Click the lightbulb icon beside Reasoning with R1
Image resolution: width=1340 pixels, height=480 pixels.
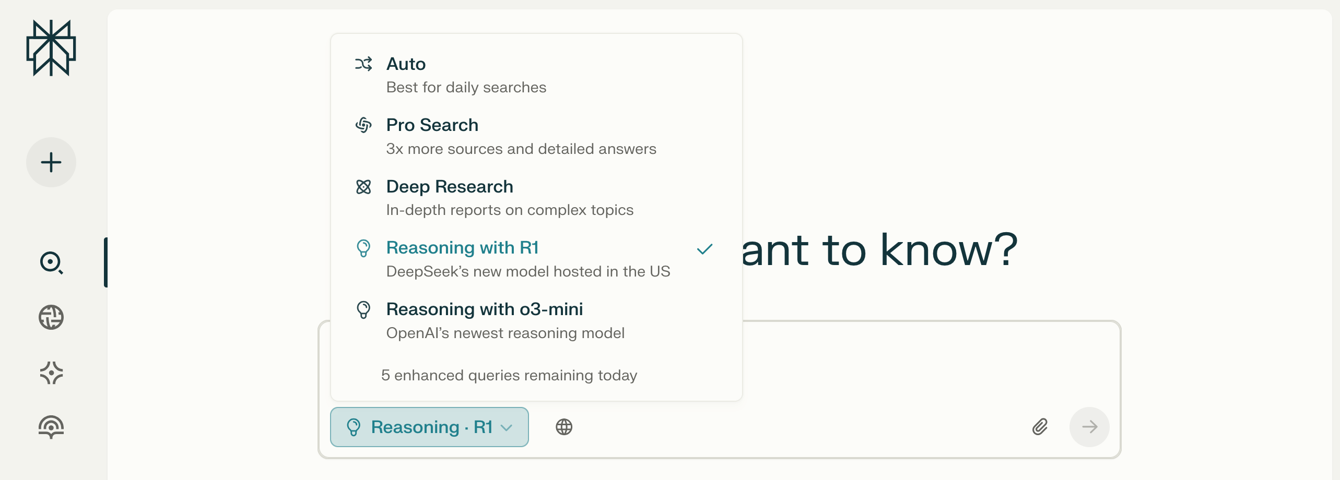pyautogui.click(x=363, y=248)
